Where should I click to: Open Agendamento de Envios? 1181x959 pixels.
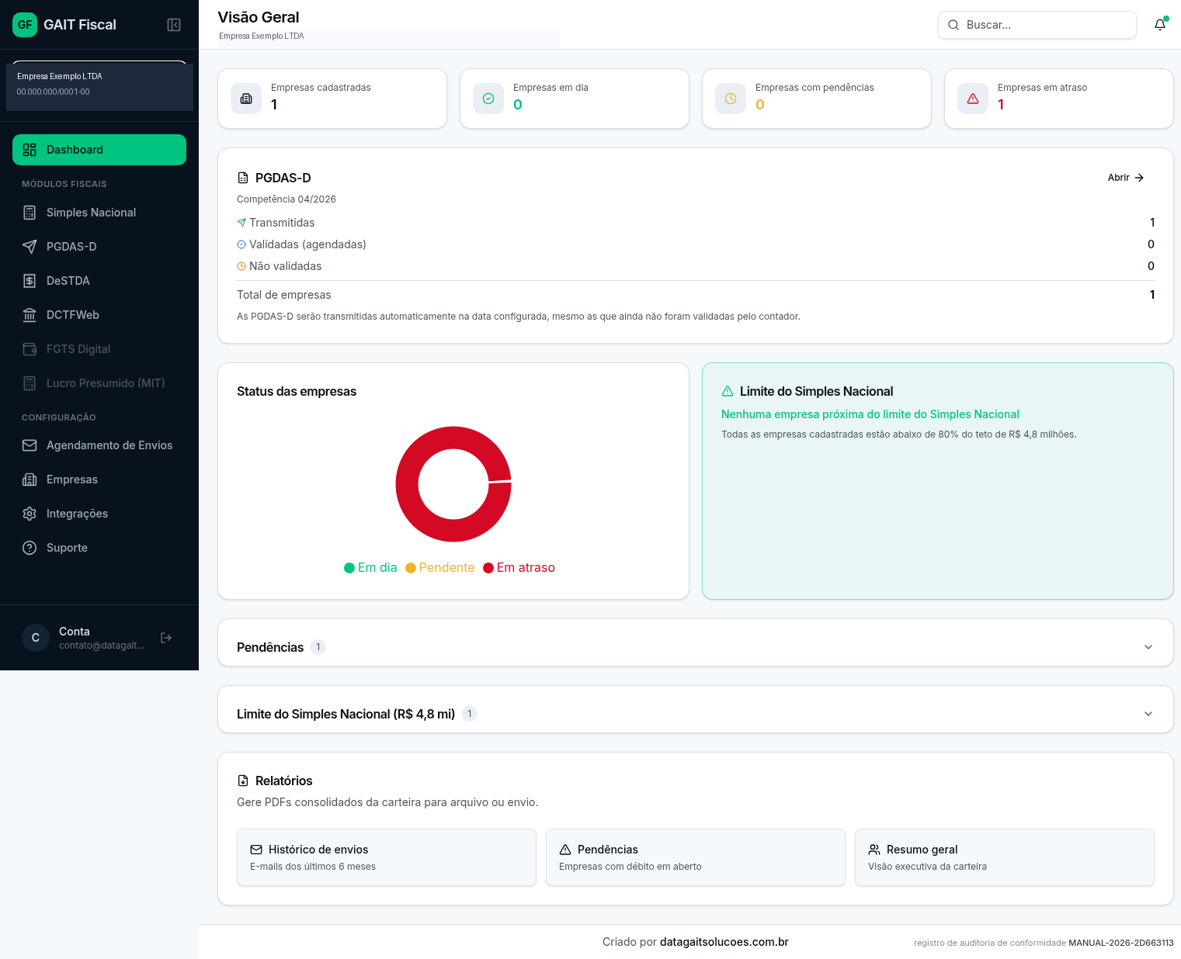tap(99, 445)
